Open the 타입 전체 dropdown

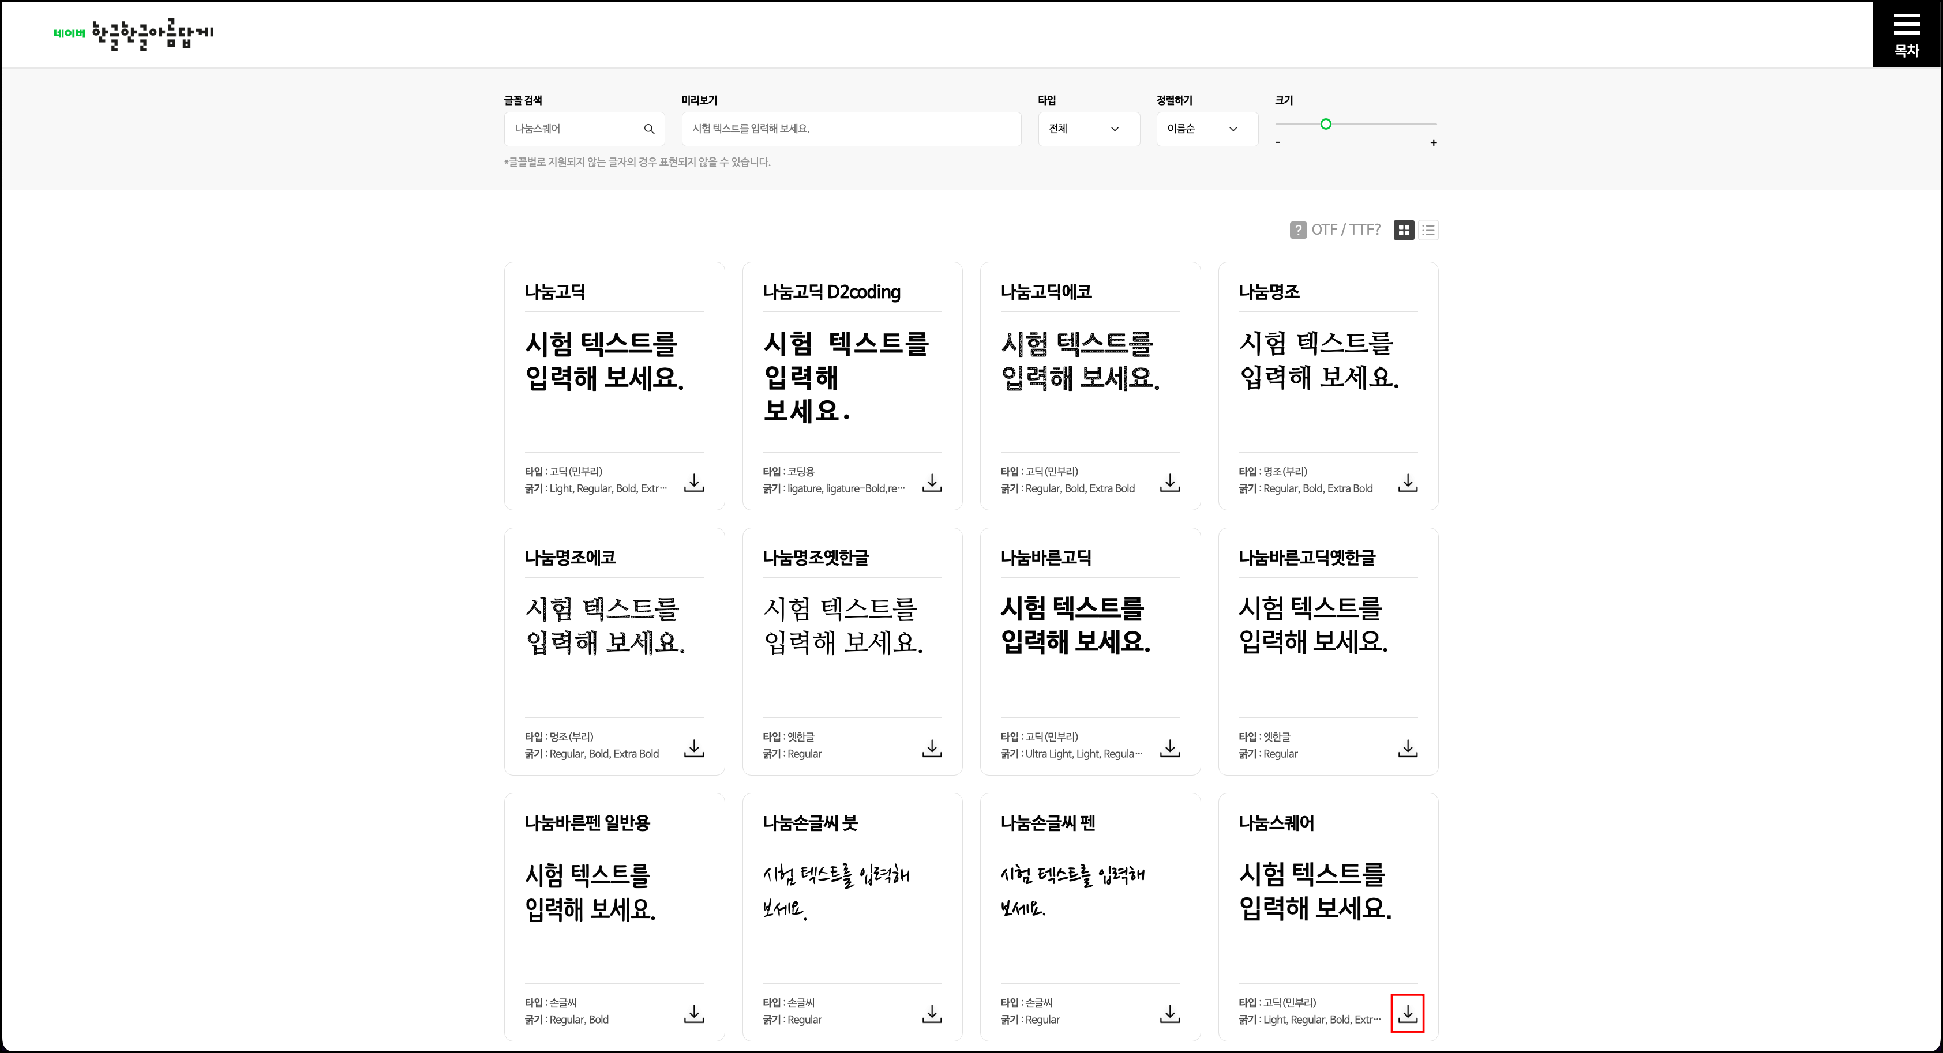[x=1089, y=129]
